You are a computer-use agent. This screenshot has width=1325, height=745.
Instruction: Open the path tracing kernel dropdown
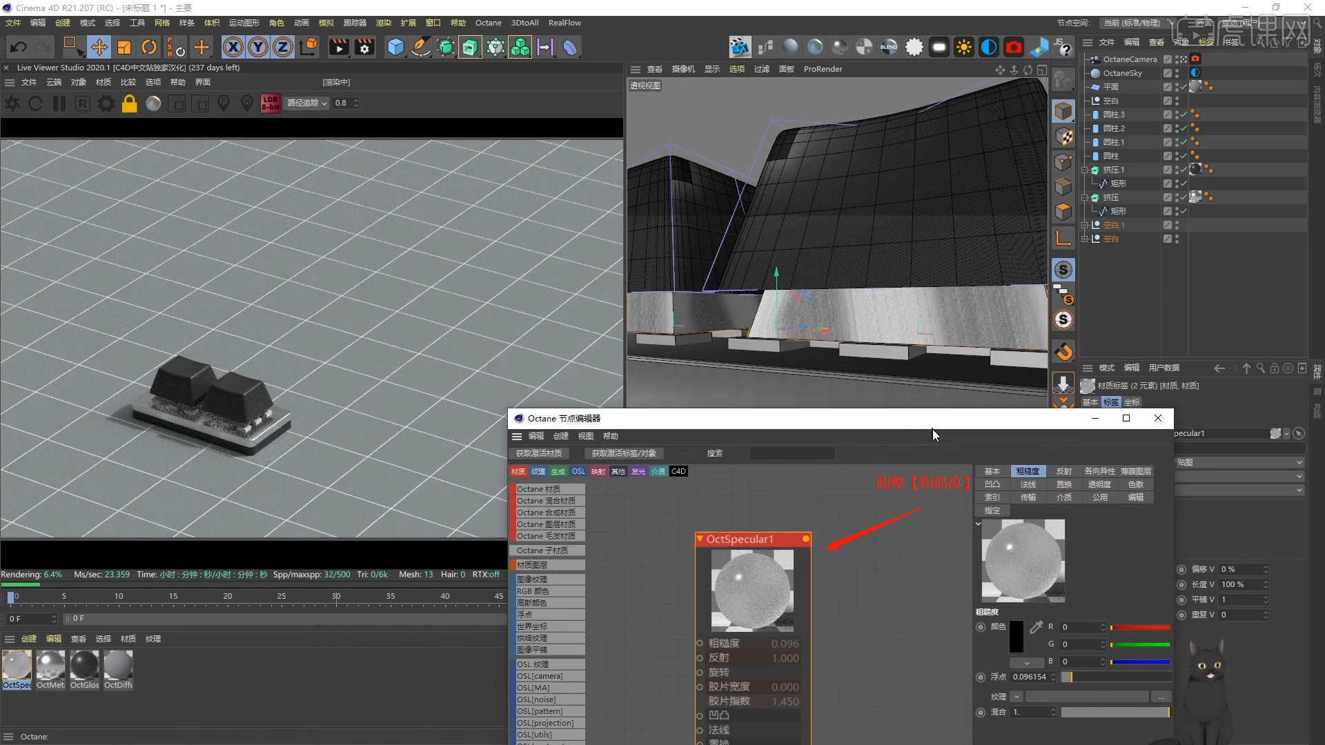pyautogui.click(x=307, y=103)
